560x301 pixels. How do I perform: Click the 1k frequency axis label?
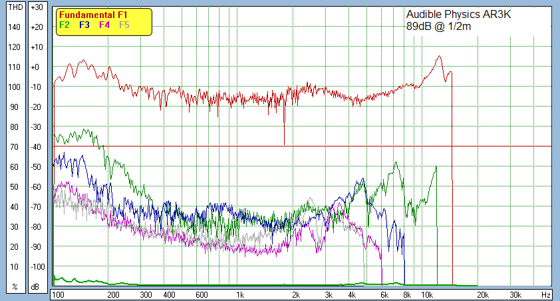coord(240,295)
